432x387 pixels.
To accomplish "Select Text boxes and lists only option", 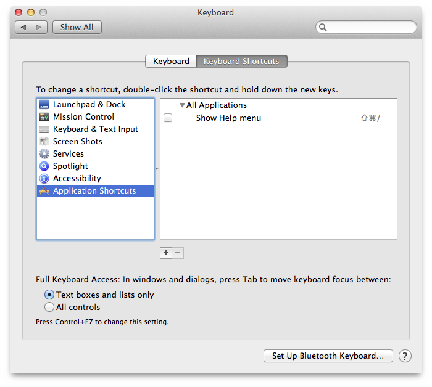I will (49, 295).
